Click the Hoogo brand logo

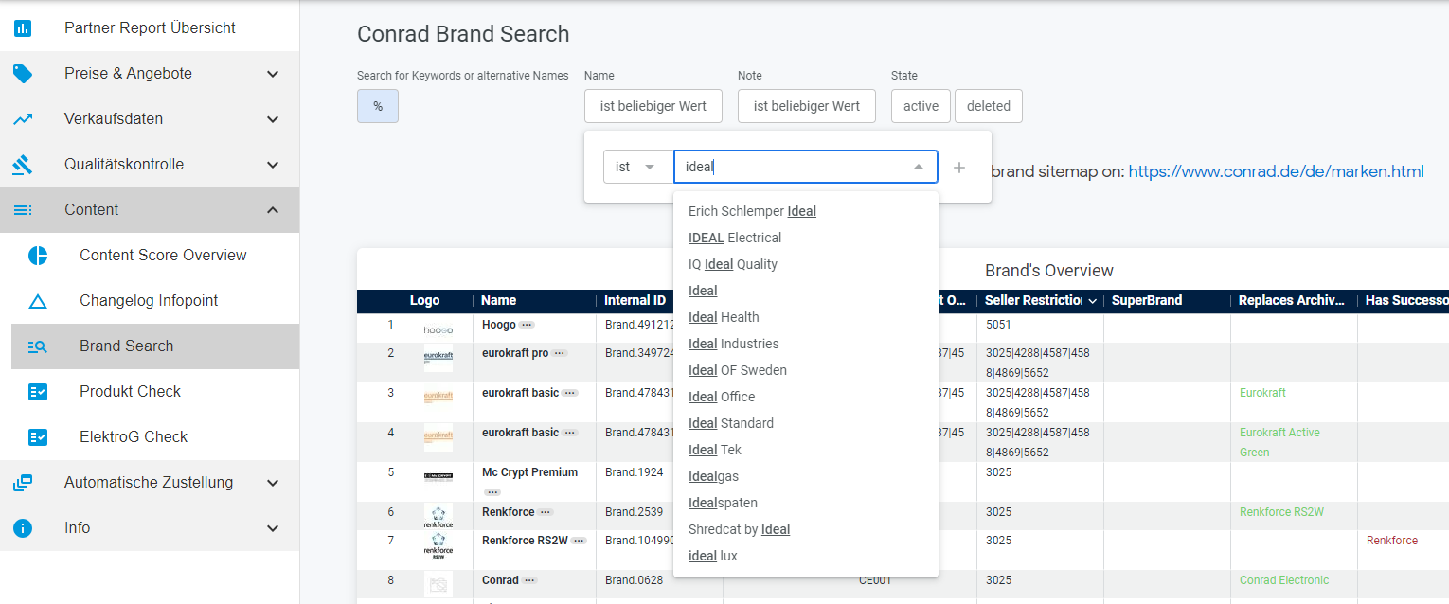coord(438,329)
